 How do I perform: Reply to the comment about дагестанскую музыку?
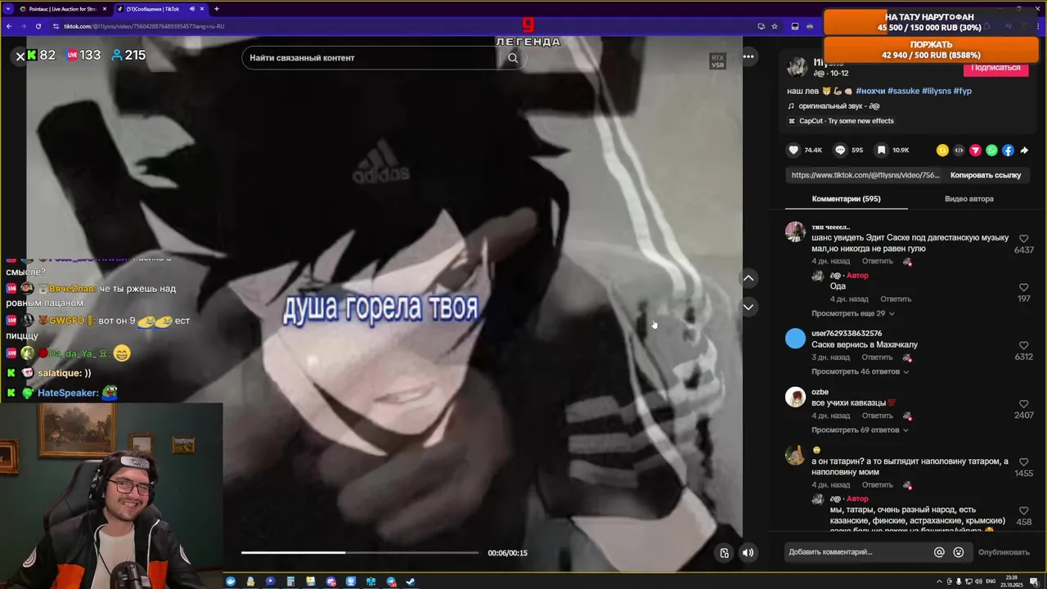click(877, 261)
